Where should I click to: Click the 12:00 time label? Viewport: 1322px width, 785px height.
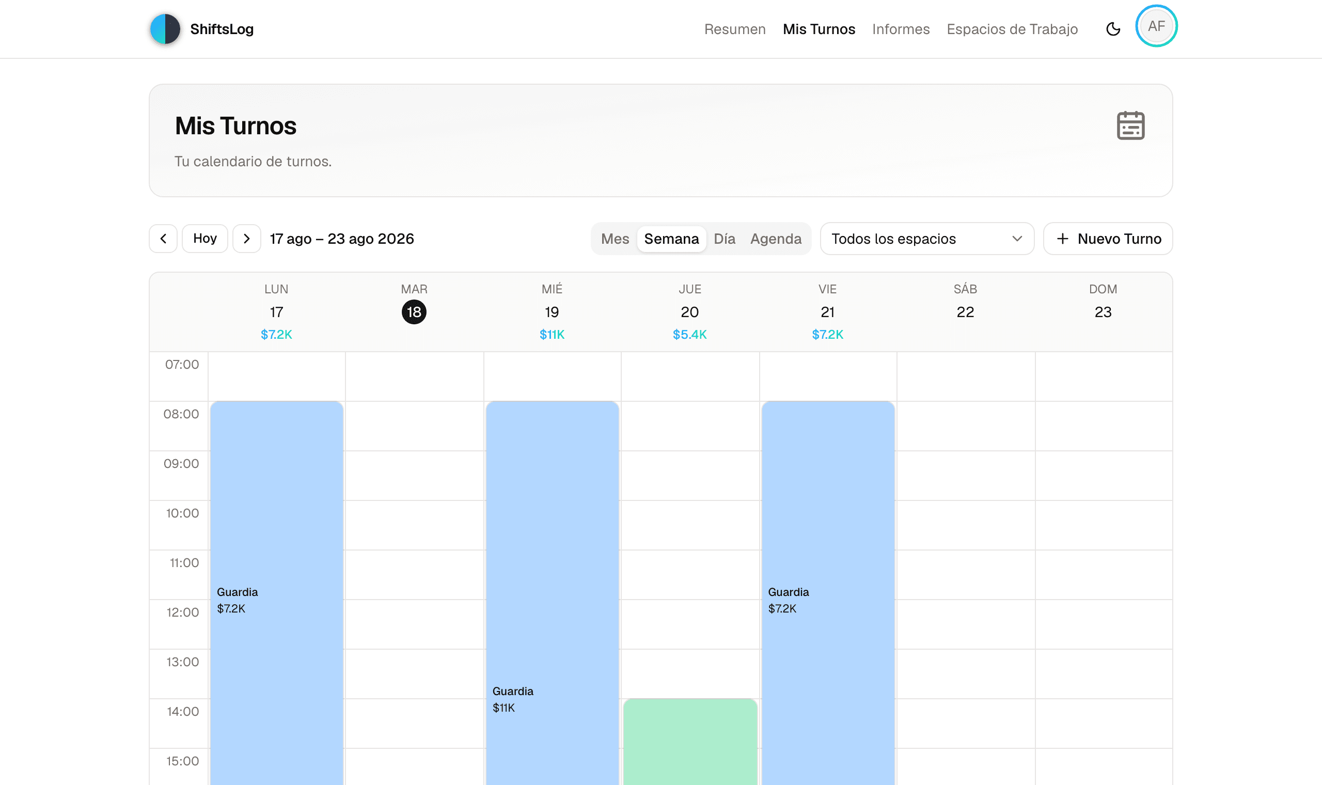pos(182,613)
